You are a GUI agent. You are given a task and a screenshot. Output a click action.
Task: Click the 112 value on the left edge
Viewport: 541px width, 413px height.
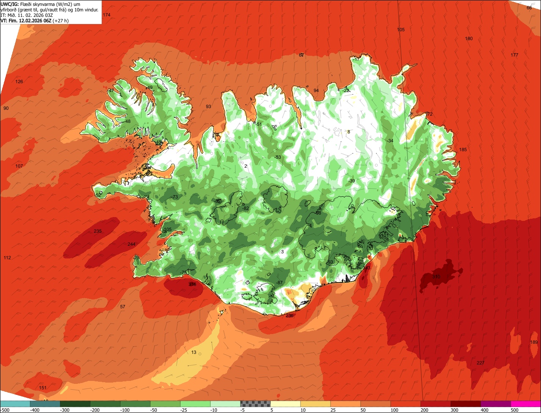[7, 258]
